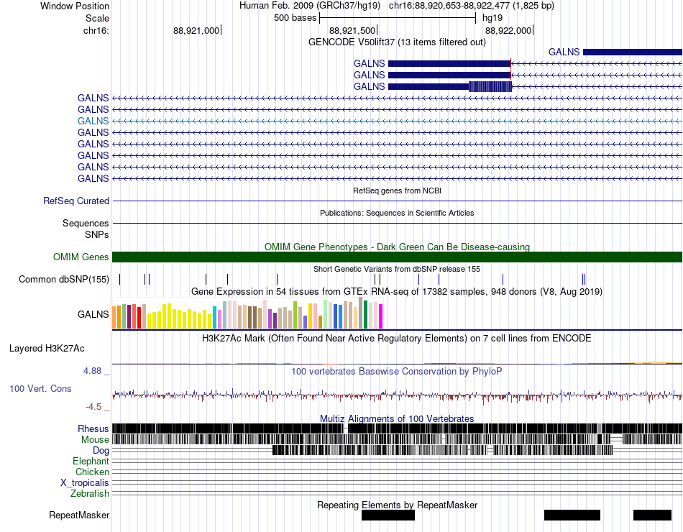The height and width of the screenshot is (532, 683).
Task: Click the hg19 label beside scale bar
Action: pos(492,18)
